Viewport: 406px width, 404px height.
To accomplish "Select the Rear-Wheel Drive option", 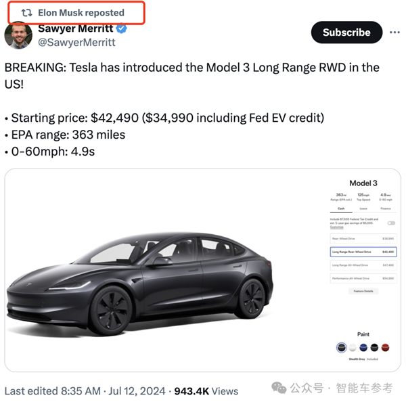I will coord(363,238).
